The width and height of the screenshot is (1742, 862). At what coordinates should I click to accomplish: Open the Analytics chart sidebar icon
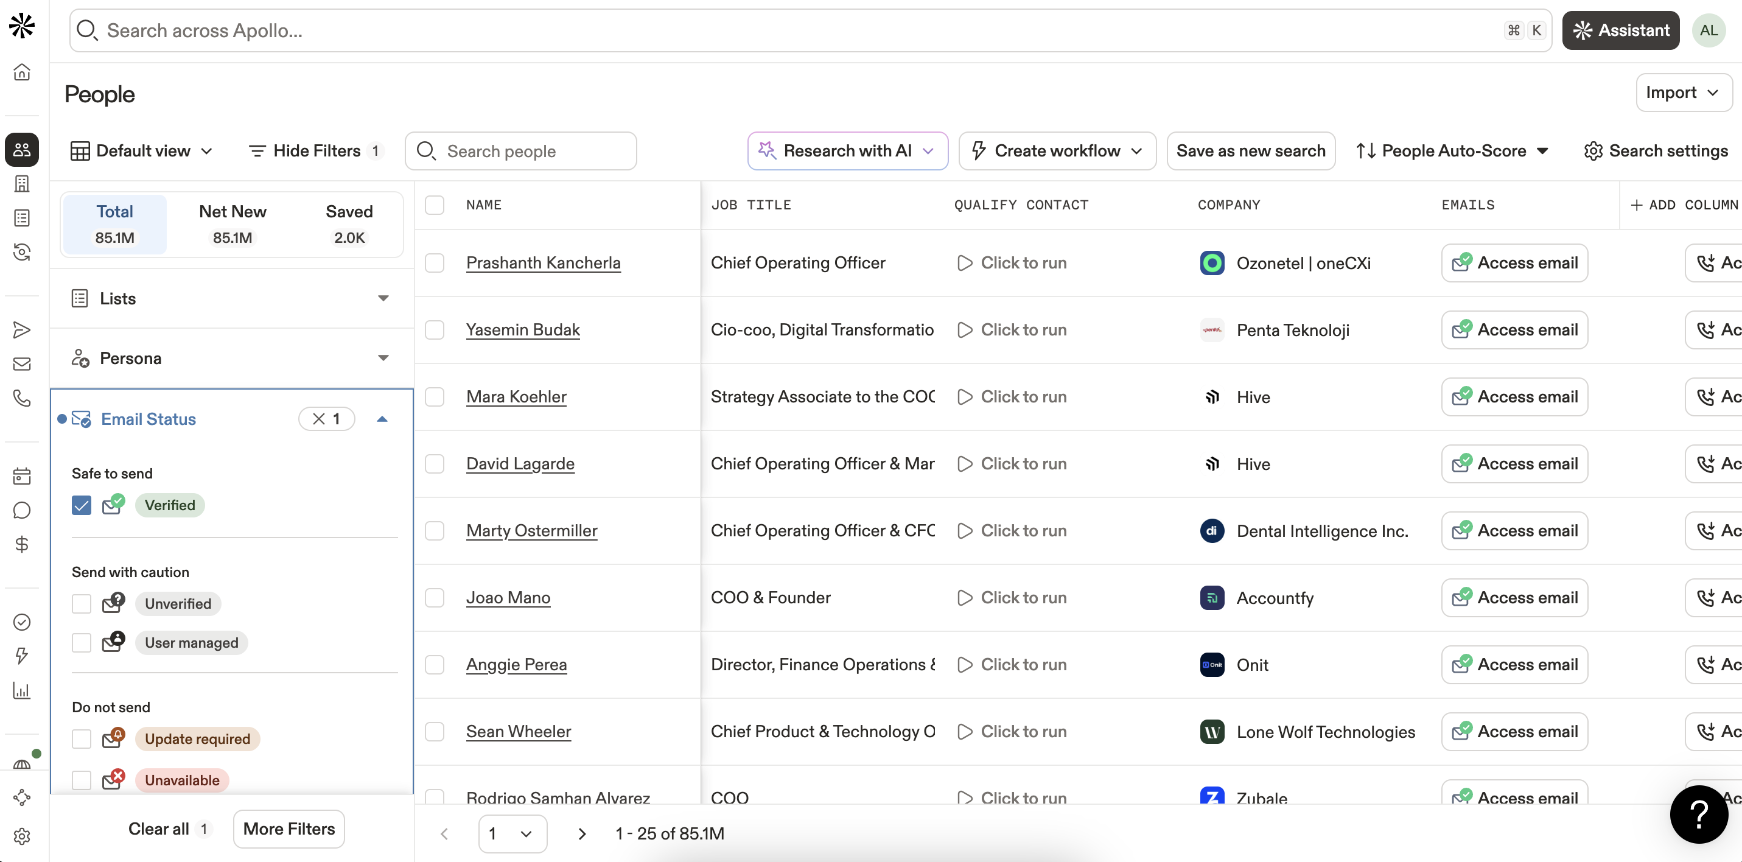(x=22, y=691)
